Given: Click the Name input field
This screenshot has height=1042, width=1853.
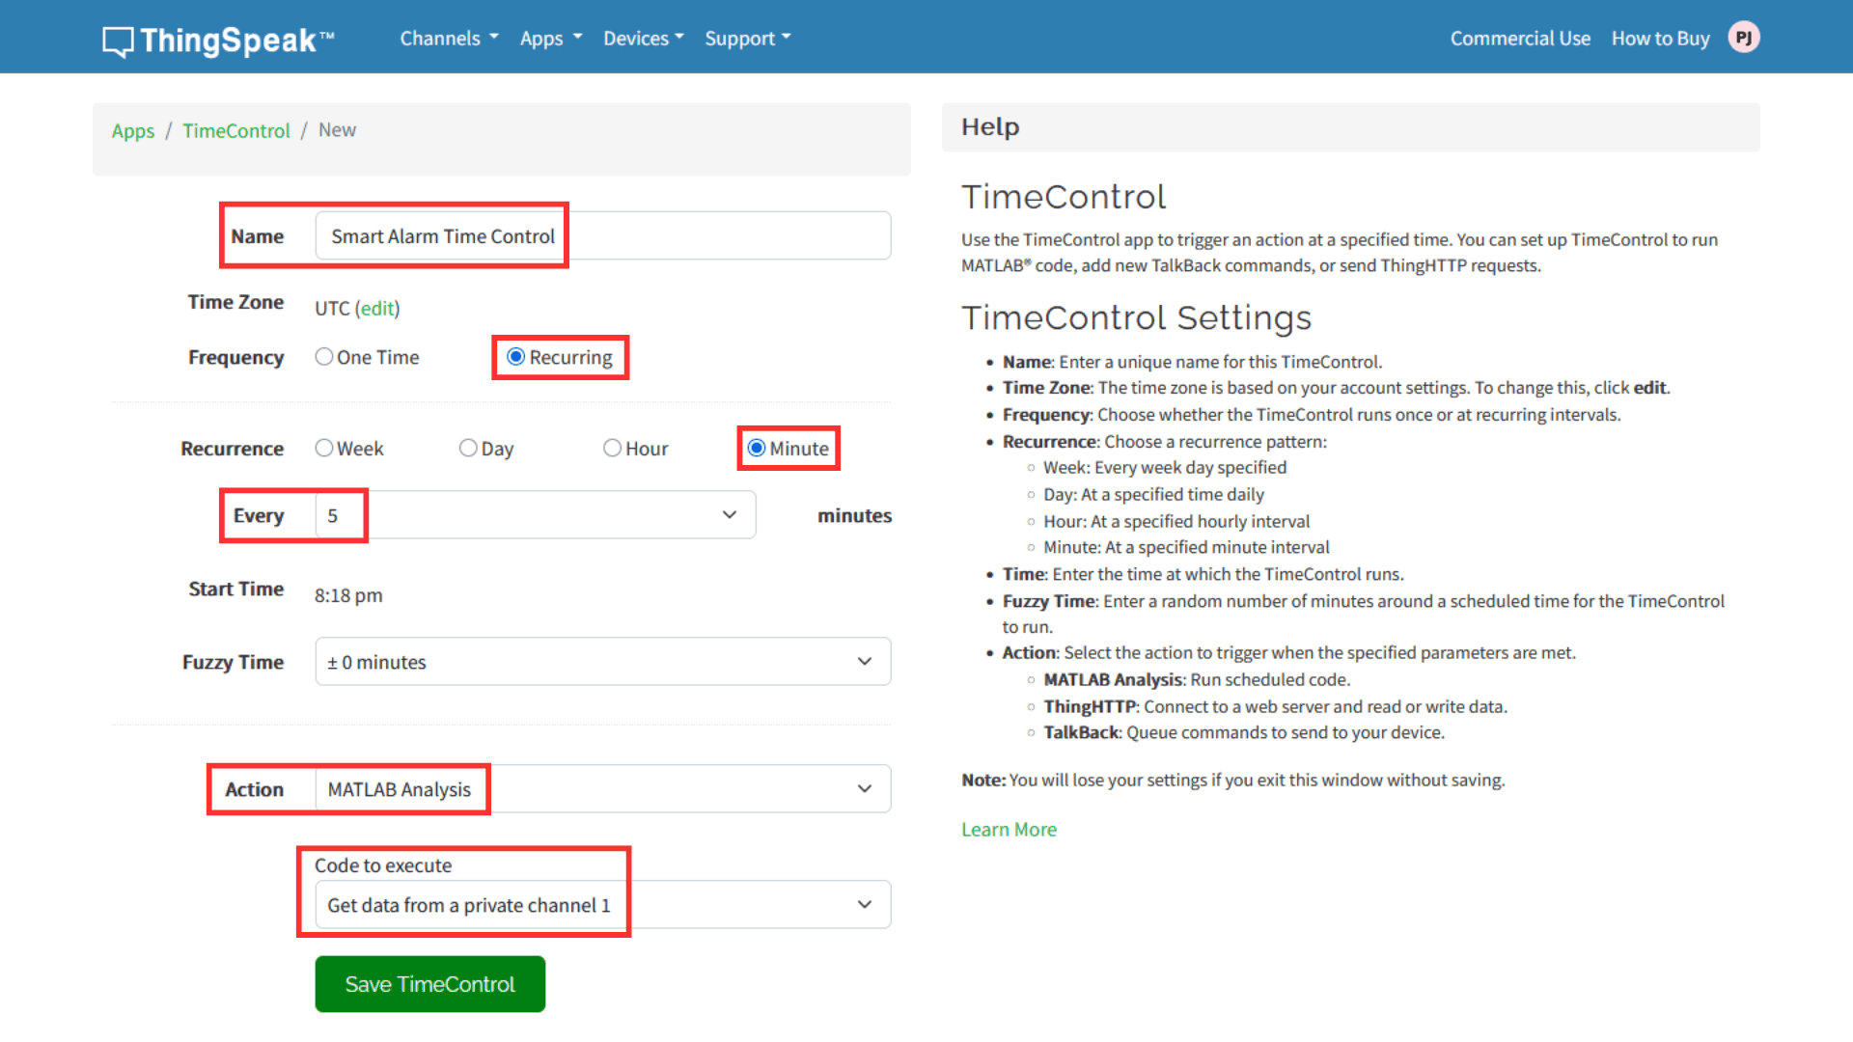Looking at the screenshot, I should 602,235.
